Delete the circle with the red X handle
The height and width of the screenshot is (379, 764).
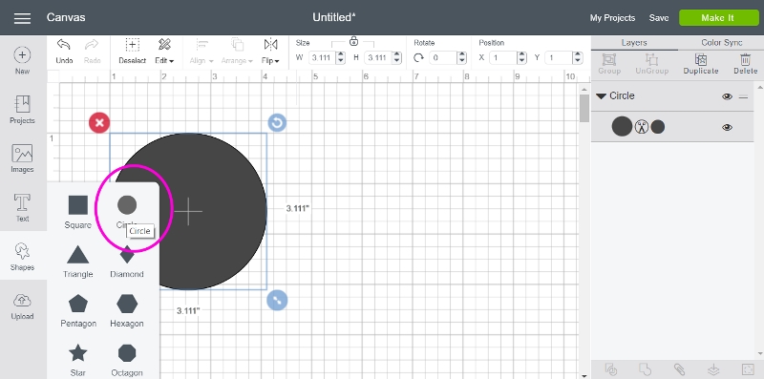click(99, 123)
